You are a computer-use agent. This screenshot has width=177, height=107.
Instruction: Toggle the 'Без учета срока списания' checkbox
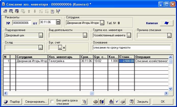click(x=52, y=101)
